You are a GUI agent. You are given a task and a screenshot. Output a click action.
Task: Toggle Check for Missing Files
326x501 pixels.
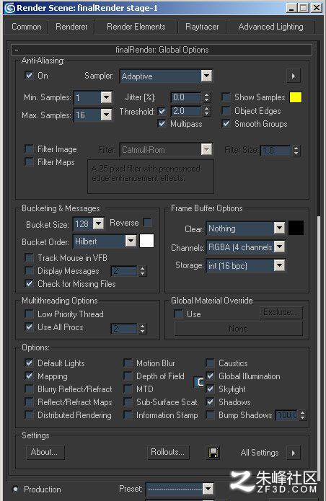[29, 283]
